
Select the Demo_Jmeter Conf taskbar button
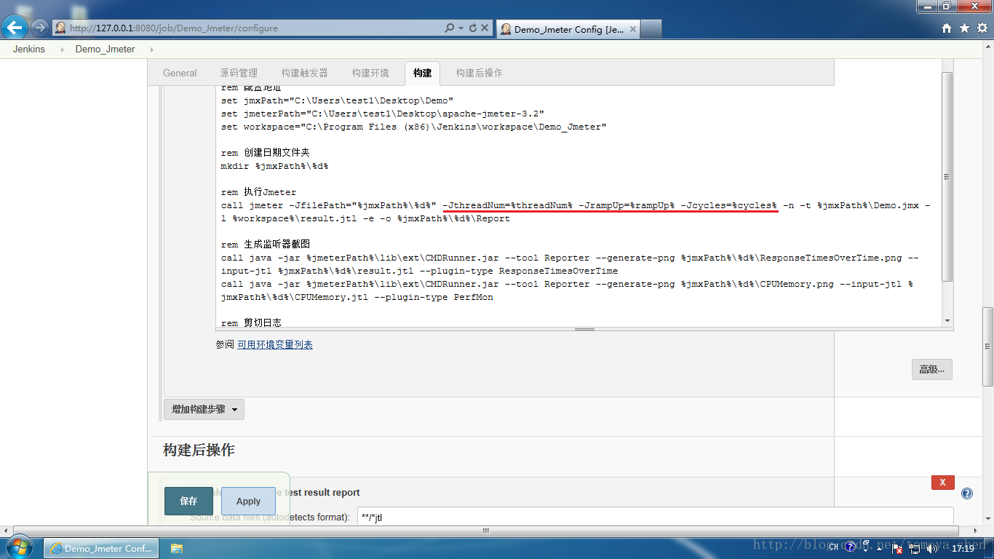tap(100, 548)
